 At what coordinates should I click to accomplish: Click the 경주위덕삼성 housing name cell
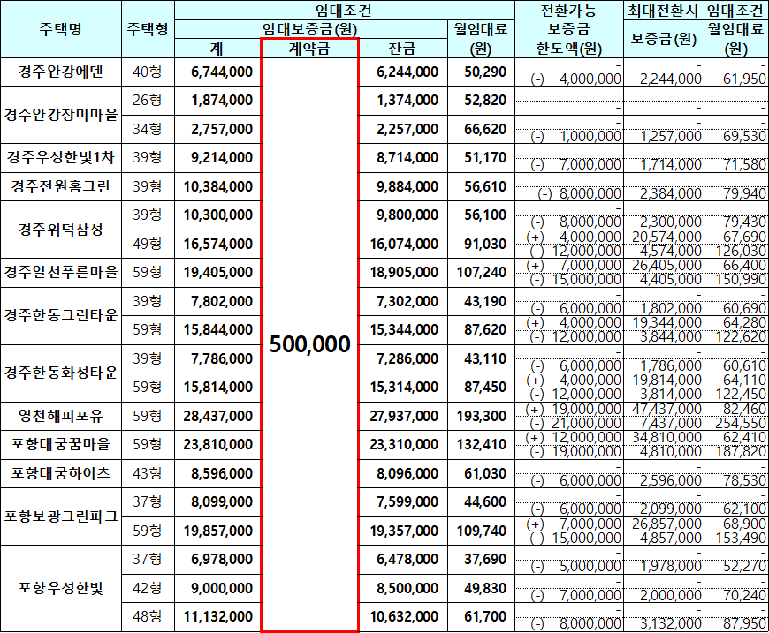[x=59, y=228]
